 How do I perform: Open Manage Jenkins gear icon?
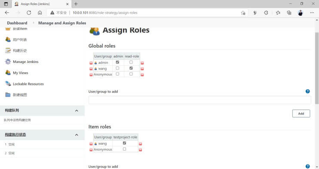point(8,61)
